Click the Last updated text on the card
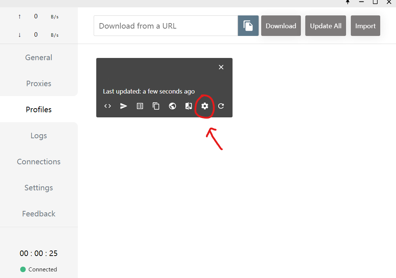396x278 pixels. [149, 91]
